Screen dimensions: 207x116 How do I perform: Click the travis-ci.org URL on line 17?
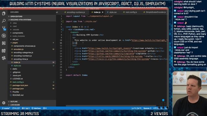click(119, 59)
